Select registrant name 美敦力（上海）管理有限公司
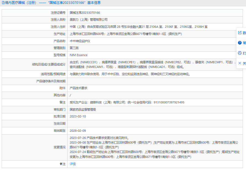Viewport: 246px width, 170px height. click(89, 20)
